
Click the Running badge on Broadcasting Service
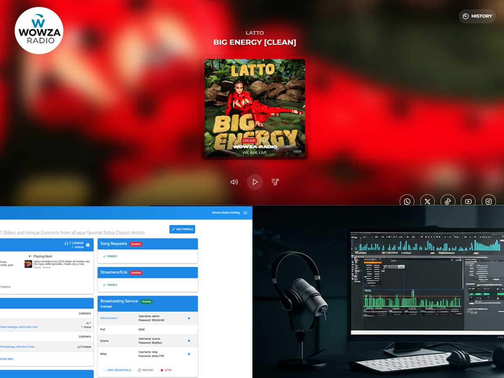[x=146, y=302]
